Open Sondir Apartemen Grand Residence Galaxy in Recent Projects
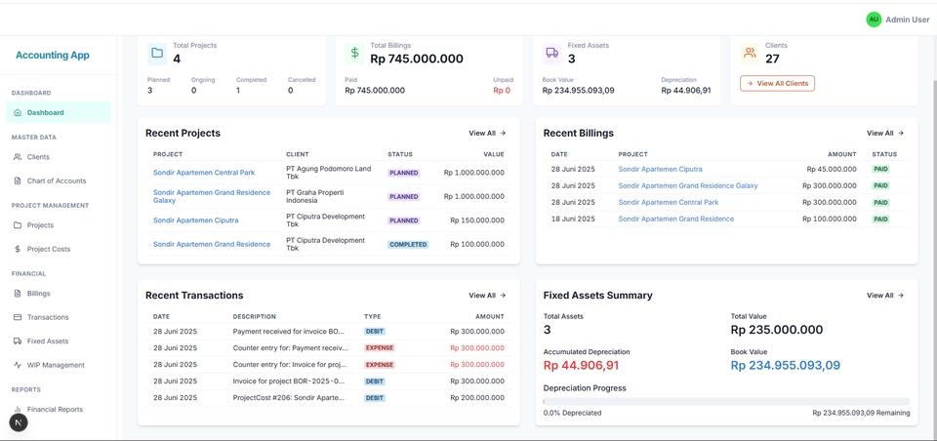This screenshot has height=441, width=937. pos(212,197)
